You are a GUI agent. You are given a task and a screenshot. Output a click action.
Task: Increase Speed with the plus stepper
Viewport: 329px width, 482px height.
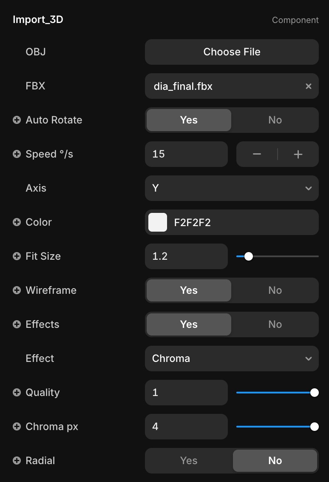click(298, 154)
